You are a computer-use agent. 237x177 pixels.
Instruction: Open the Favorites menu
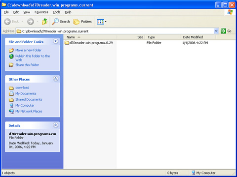[41, 12]
